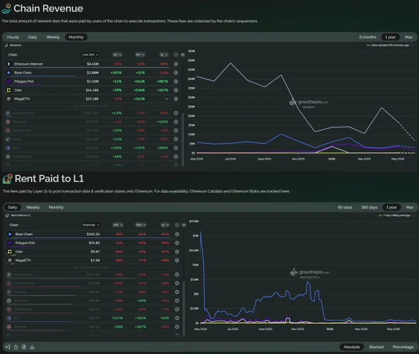
Task: Click the download icon in bottom toolbar
Action: coord(32,347)
